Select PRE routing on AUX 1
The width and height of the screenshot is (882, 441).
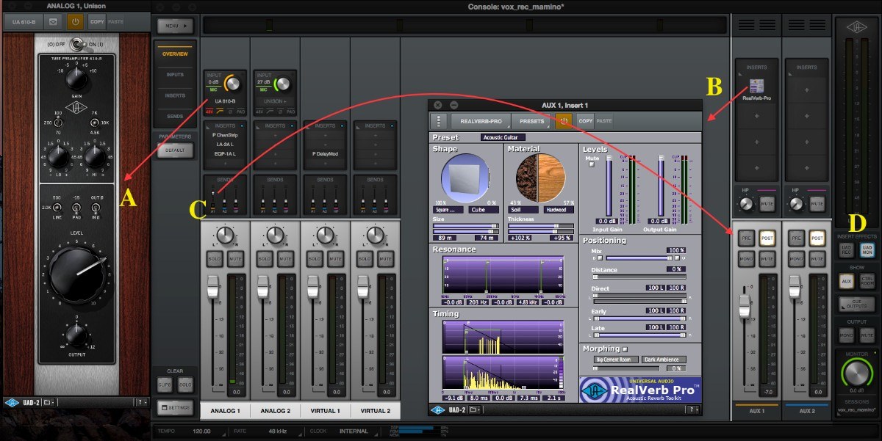coord(747,238)
